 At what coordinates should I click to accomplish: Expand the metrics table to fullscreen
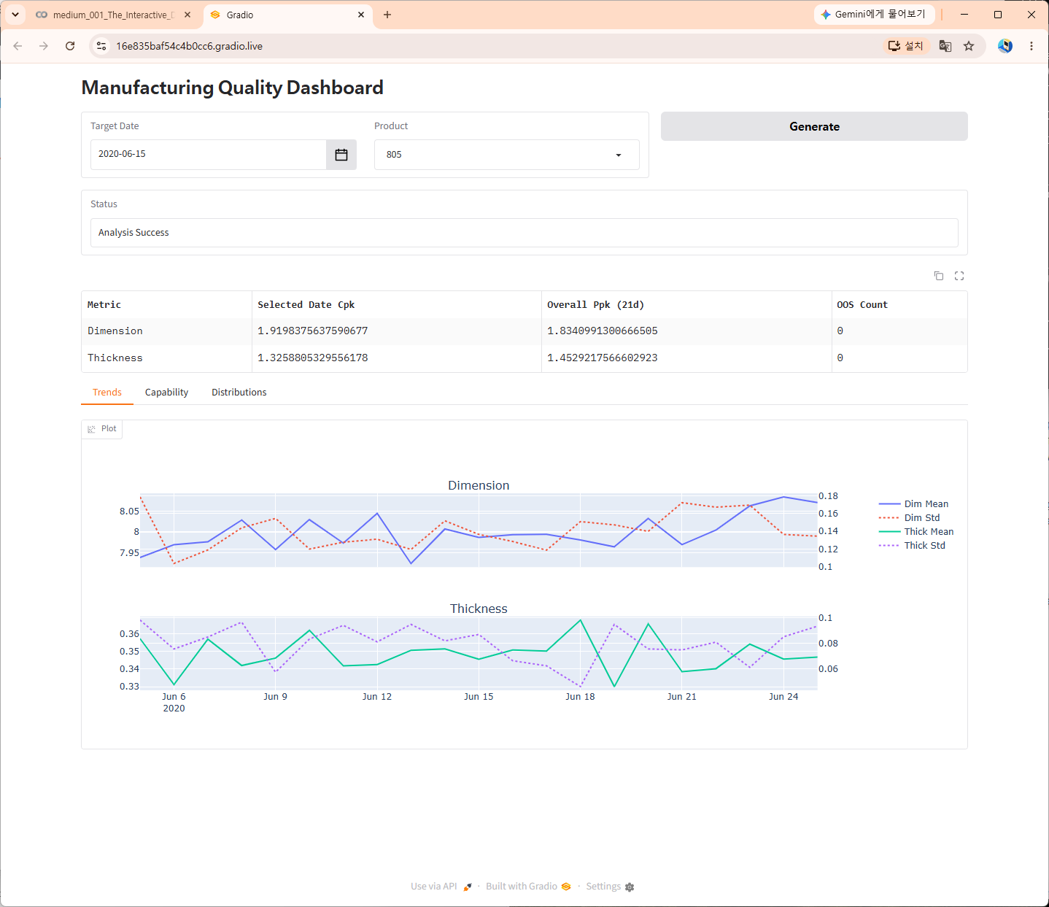pyautogui.click(x=959, y=276)
